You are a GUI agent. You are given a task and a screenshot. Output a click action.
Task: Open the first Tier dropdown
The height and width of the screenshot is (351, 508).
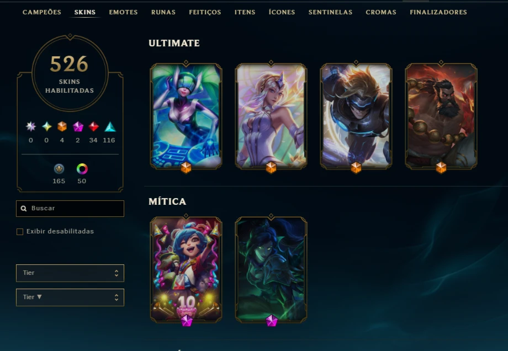coord(70,273)
